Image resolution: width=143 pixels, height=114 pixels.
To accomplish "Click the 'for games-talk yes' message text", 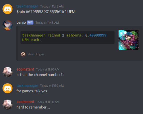I will click(x=32, y=91).
